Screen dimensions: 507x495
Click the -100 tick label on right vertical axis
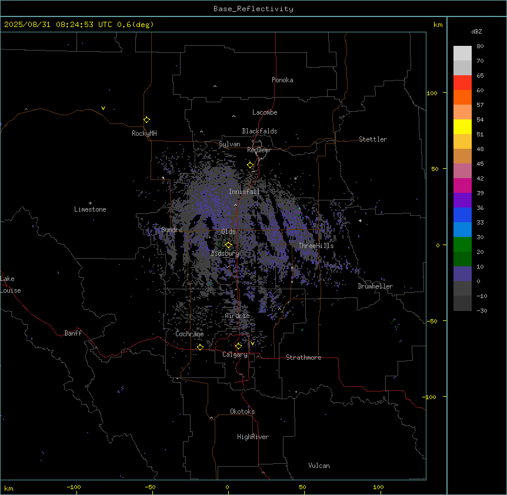pos(430,397)
